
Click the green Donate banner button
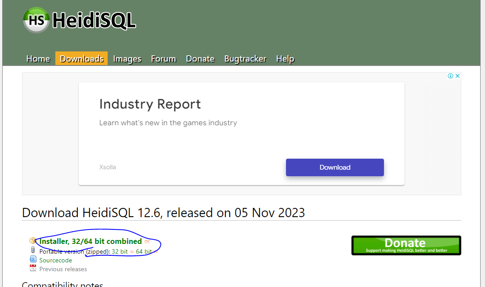(x=406, y=246)
